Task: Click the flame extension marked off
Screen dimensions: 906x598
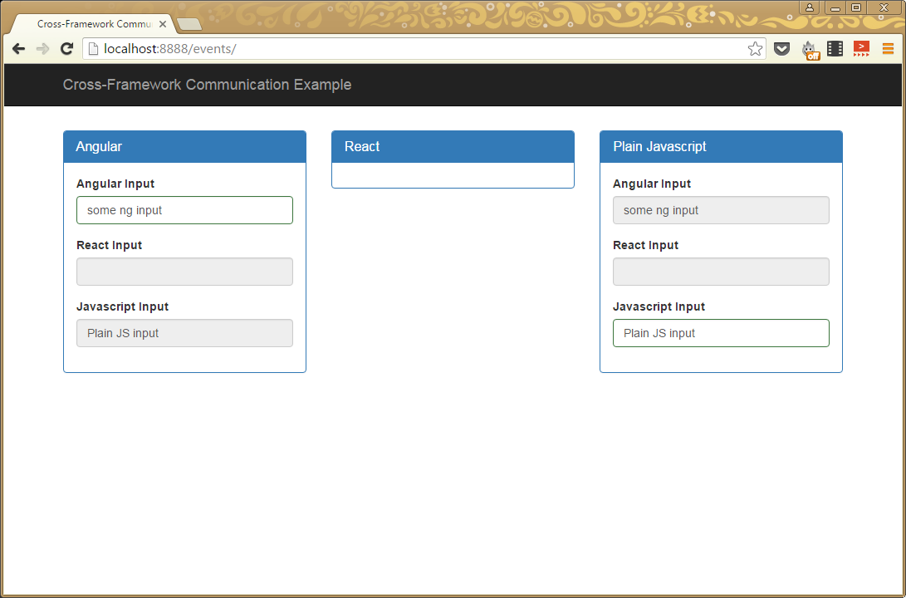Action: 810,50
